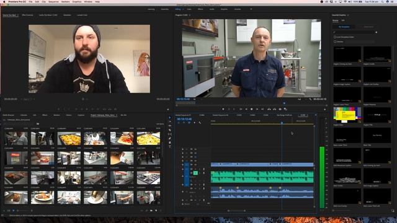Toggle Solo on the muted audio track

tap(200, 173)
